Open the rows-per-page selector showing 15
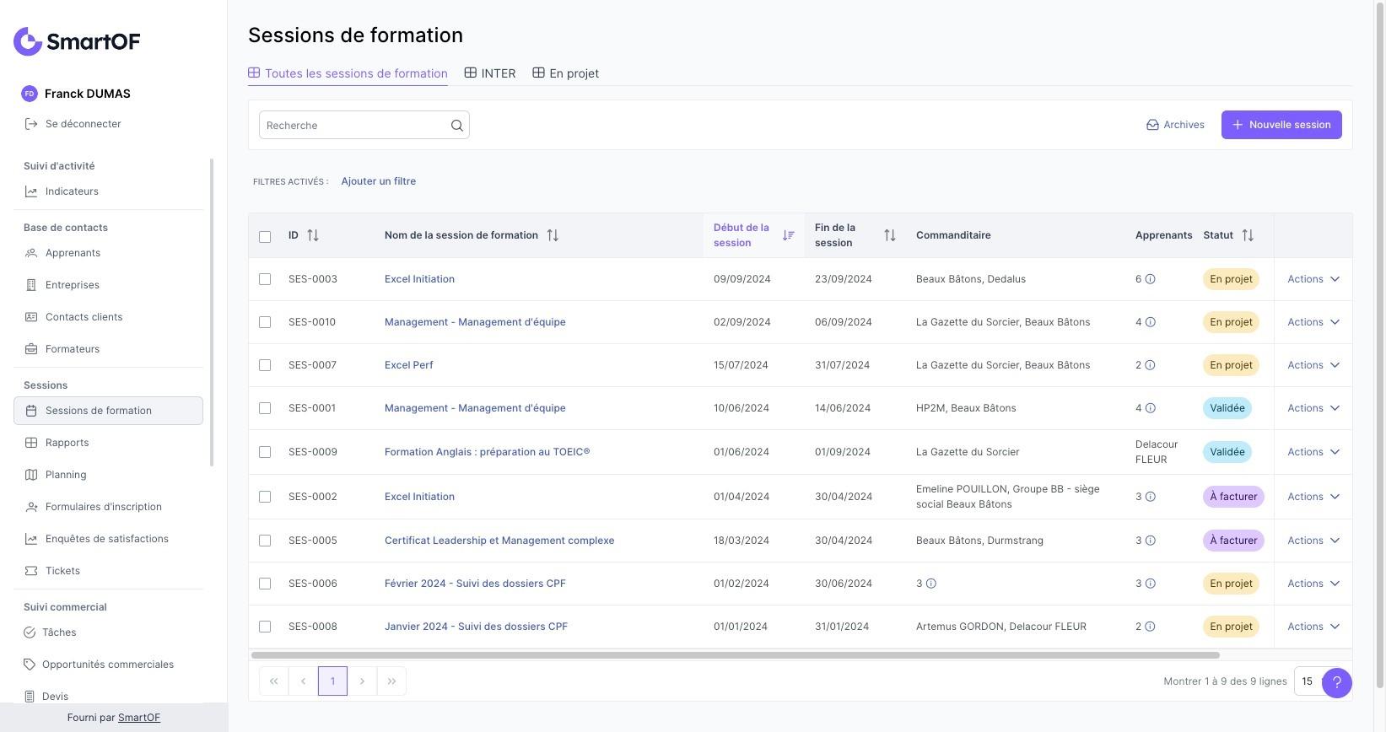 tap(1308, 681)
